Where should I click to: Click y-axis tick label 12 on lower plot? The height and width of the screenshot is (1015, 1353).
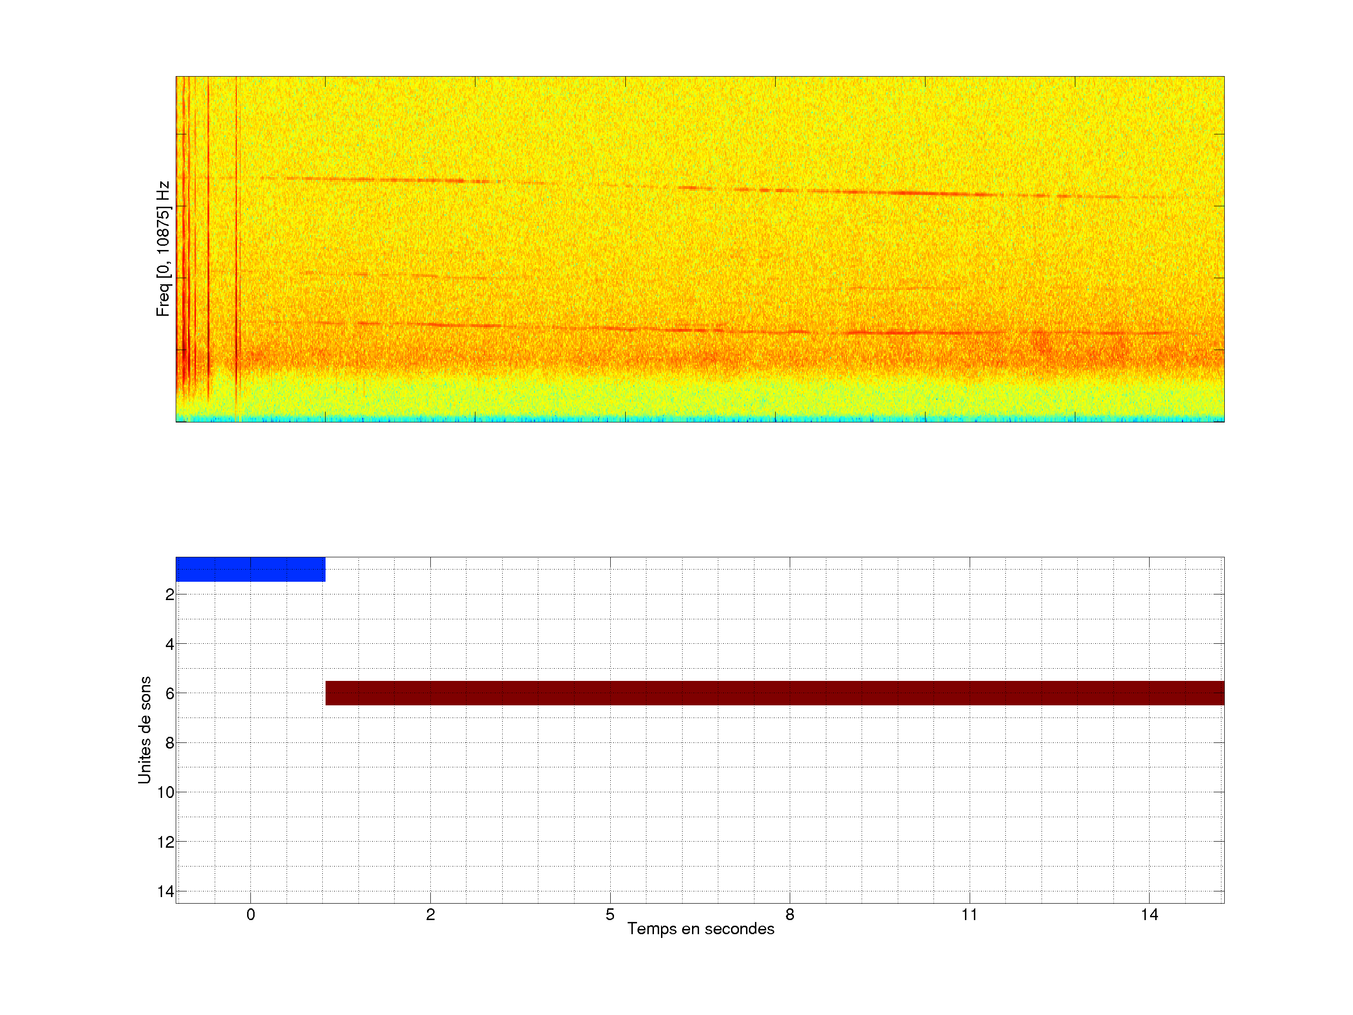point(166,842)
